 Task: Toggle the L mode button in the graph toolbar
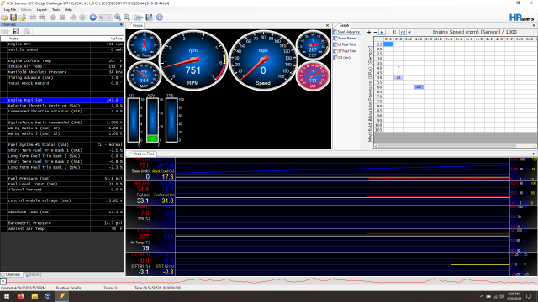coord(388,32)
